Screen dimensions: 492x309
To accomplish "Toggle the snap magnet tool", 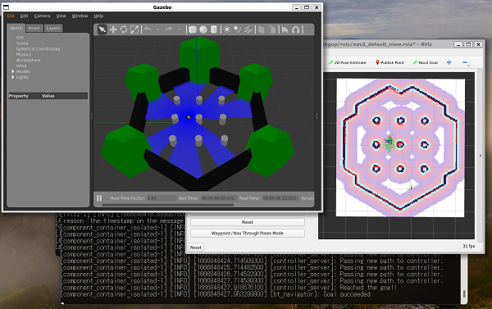I will [x=295, y=30].
